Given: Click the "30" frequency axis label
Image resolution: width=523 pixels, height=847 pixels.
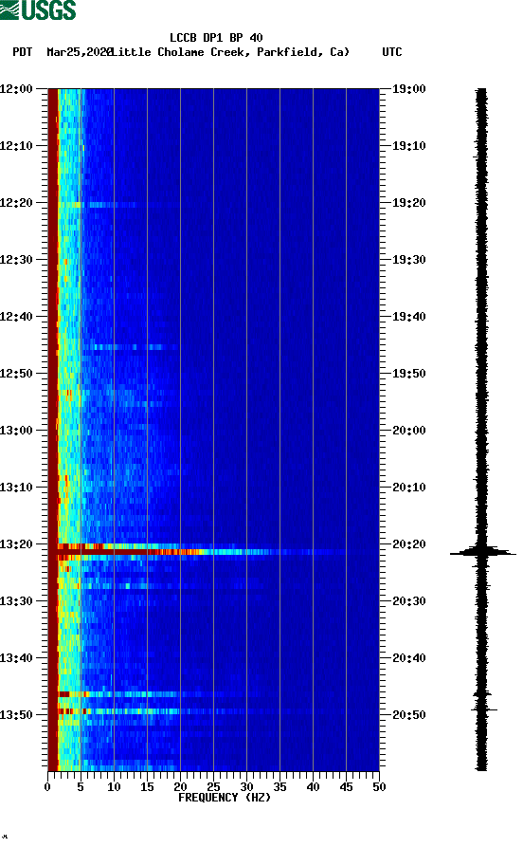Looking at the screenshot, I should 246,787.
